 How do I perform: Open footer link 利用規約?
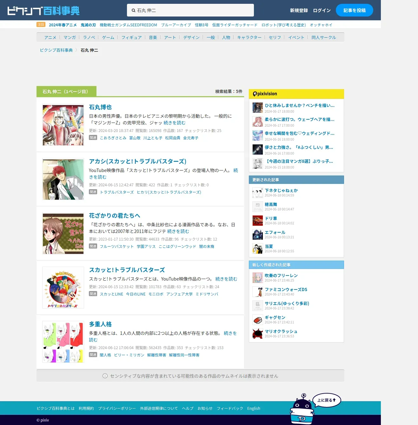point(86,408)
